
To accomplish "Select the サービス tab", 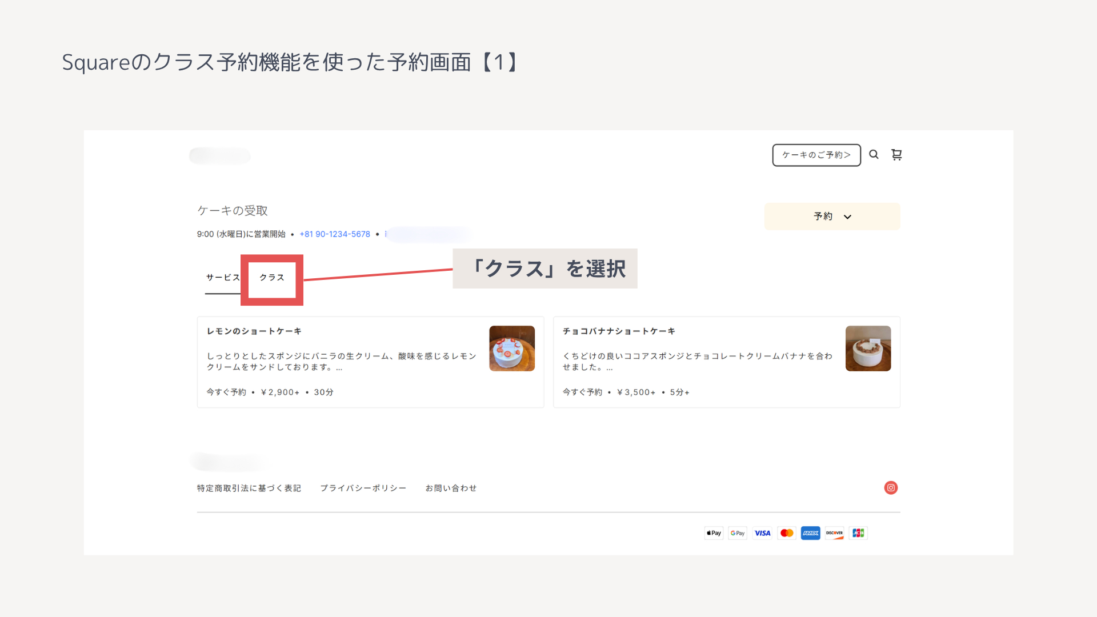I will pyautogui.click(x=223, y=278).
